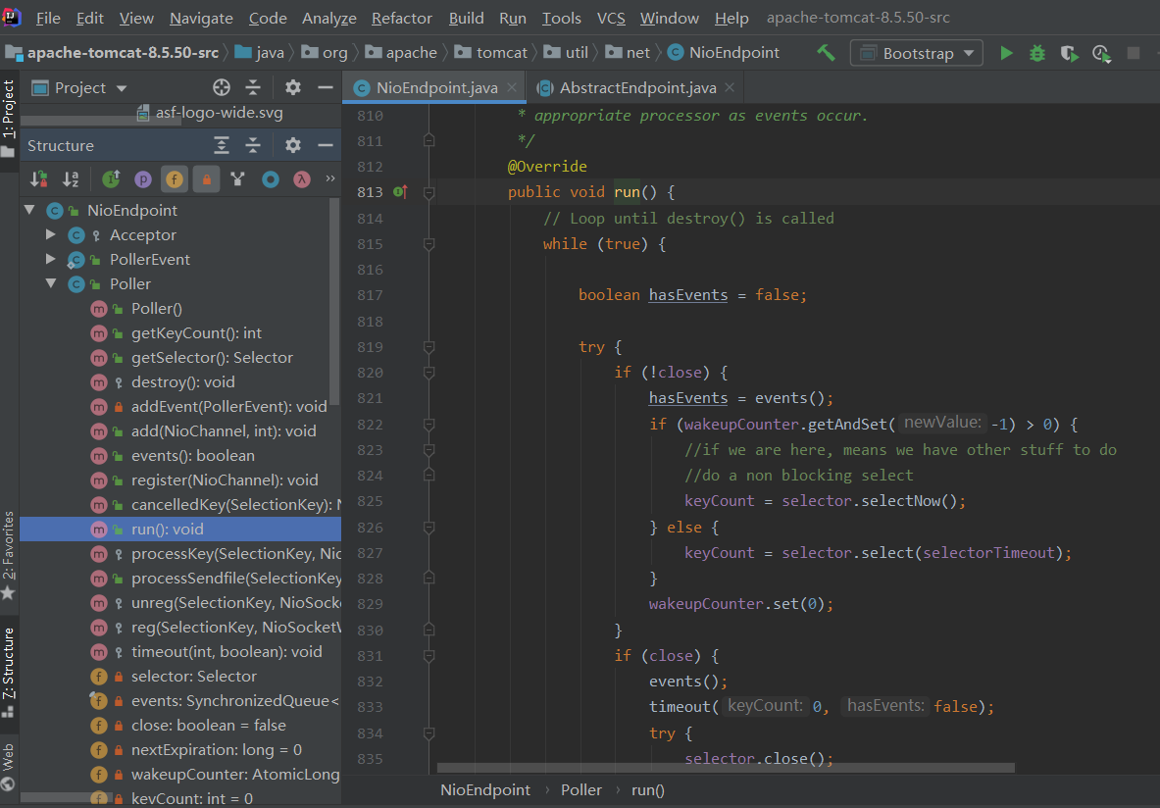Viewport: 1160px width, 808px height.
Task: Open the Refactor menu
Action: pyautogui.click(x=402, y=18)
